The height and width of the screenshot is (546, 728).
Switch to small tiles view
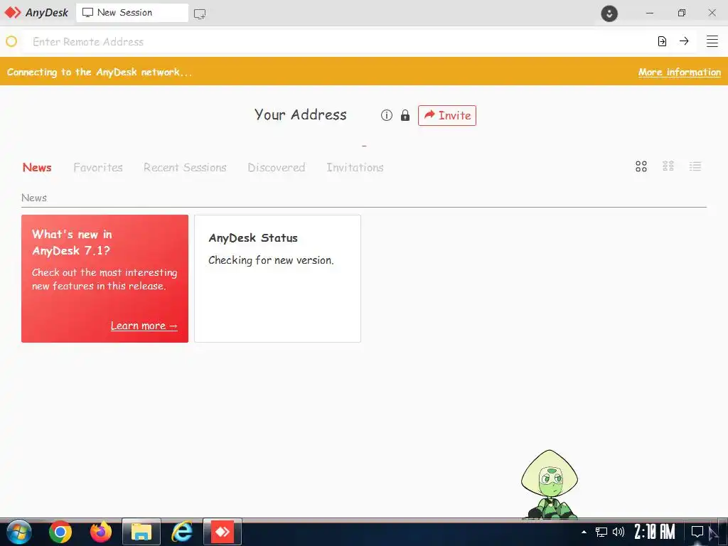tap(668, 166)
